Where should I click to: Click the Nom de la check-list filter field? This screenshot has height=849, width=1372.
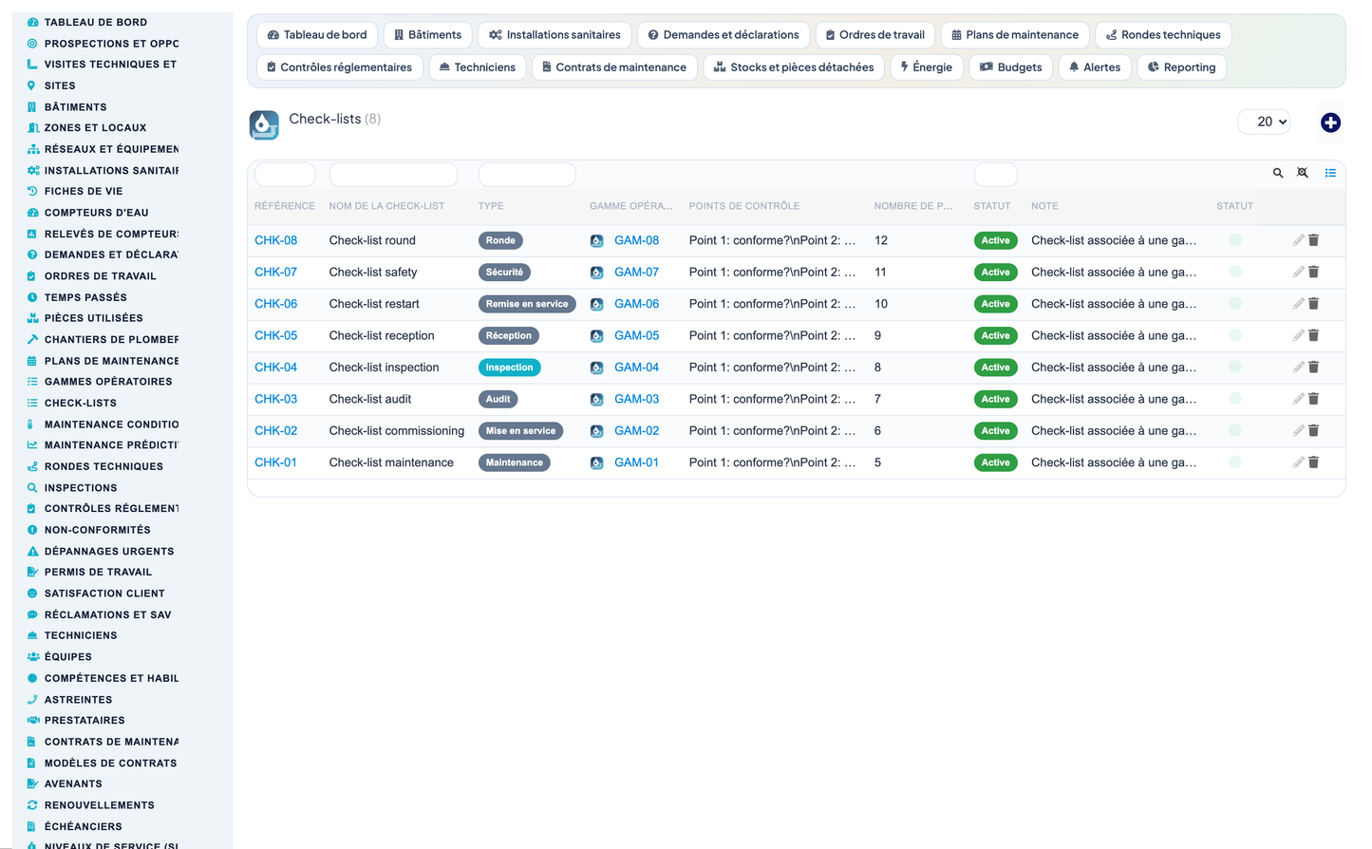click(x=393, y=175)
